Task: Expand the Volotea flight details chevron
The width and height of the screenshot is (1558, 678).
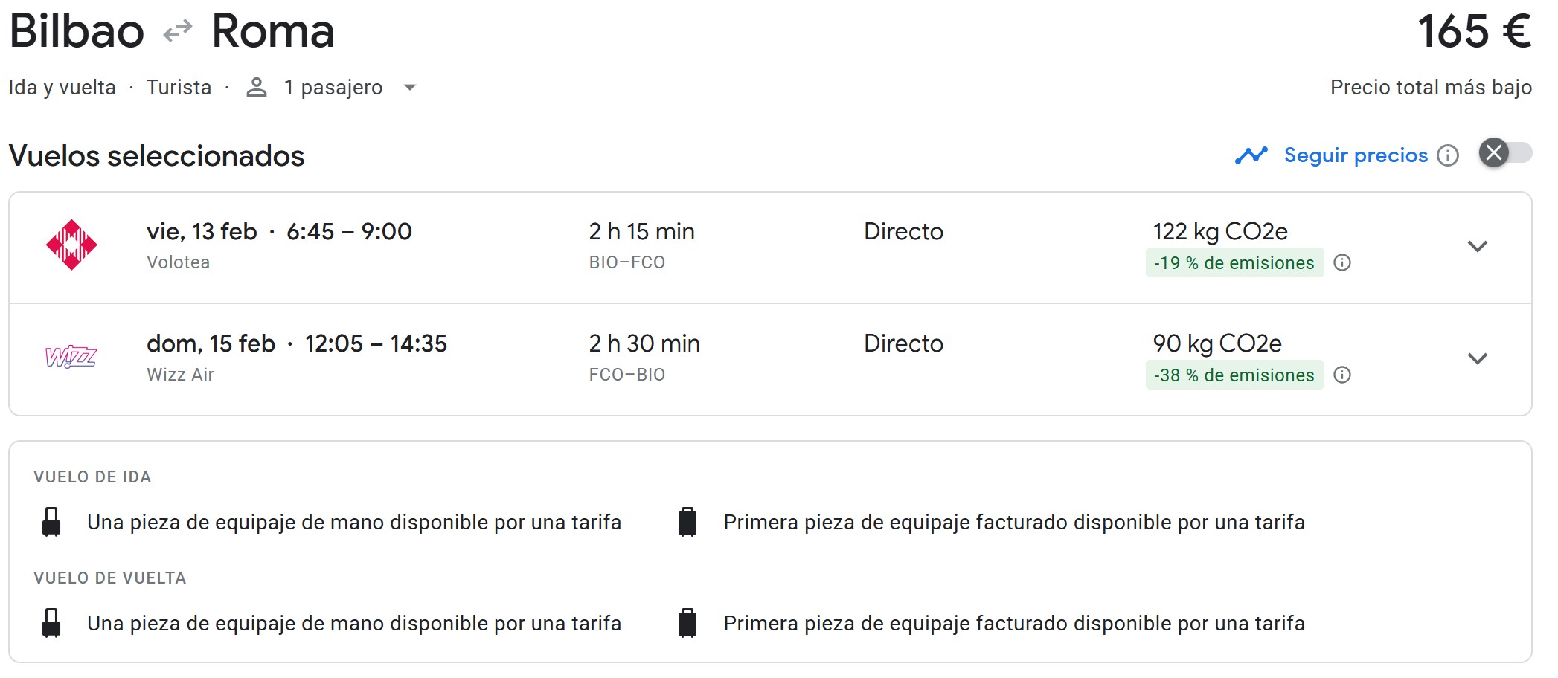Action: click(x=1477, y=246)
